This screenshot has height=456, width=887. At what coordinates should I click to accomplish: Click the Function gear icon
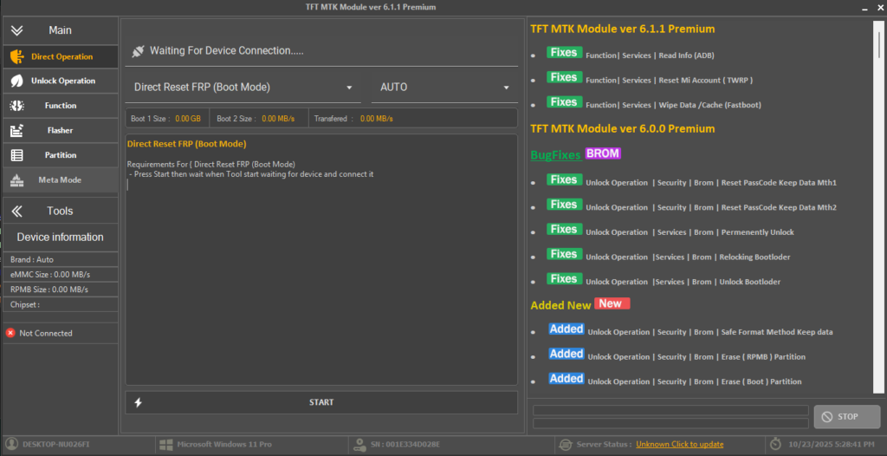click(x=17, y=106)
